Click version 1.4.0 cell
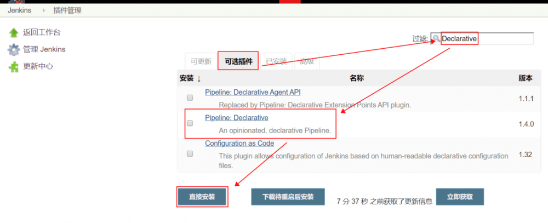Viewport: 548px width, 223px height. click(526, 124)
